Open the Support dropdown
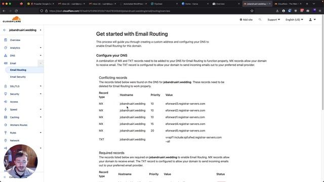 tap(273, 20)
